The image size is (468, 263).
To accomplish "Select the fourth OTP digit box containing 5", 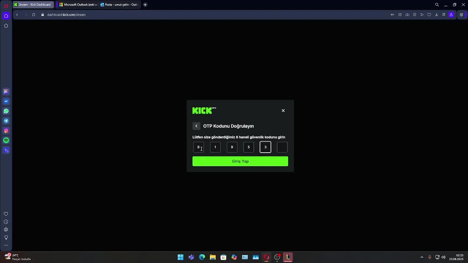I will pyautogui.click(x=249, y=147).
